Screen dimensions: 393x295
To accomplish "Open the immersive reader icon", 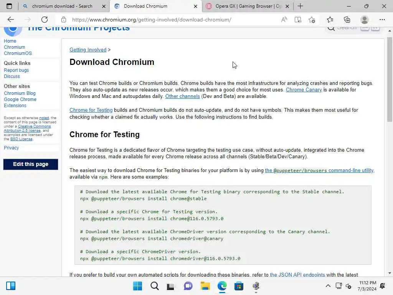I will [298, 20].
